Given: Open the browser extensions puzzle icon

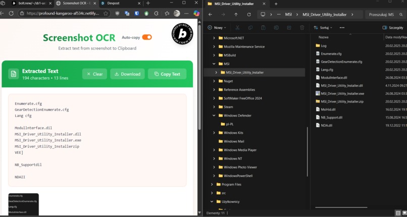Looking at the screenshot, I should coord(156,14).
